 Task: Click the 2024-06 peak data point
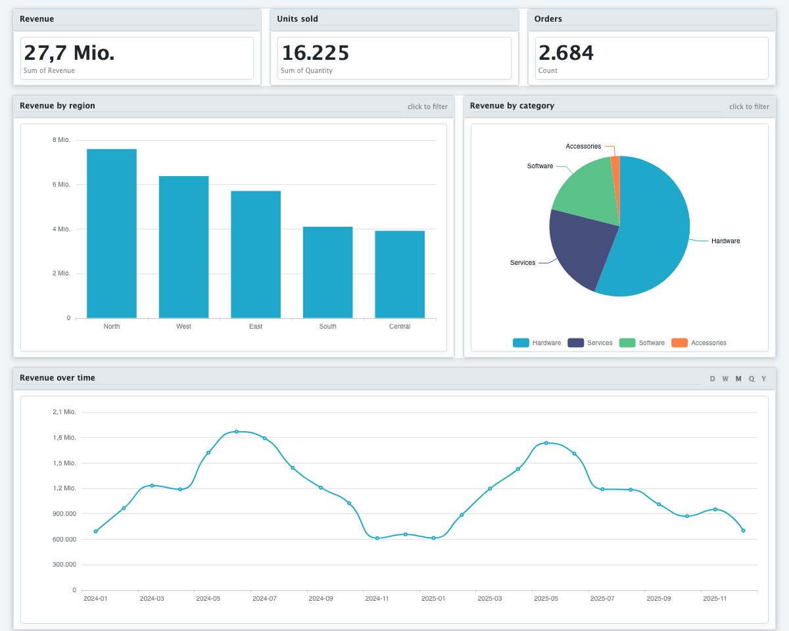click(x=236, y=431)
